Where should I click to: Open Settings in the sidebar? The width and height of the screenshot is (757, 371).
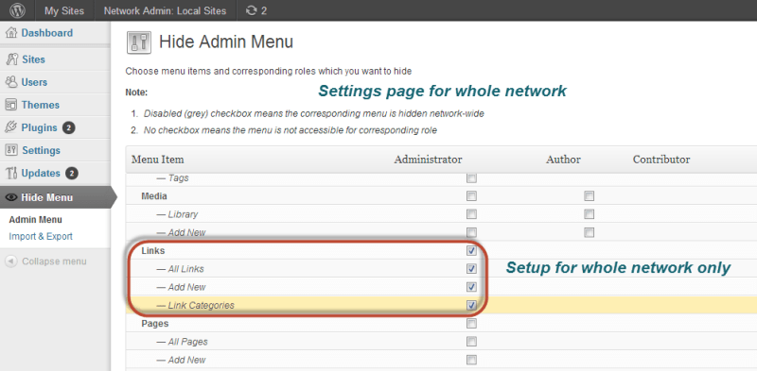click(41, 150)
